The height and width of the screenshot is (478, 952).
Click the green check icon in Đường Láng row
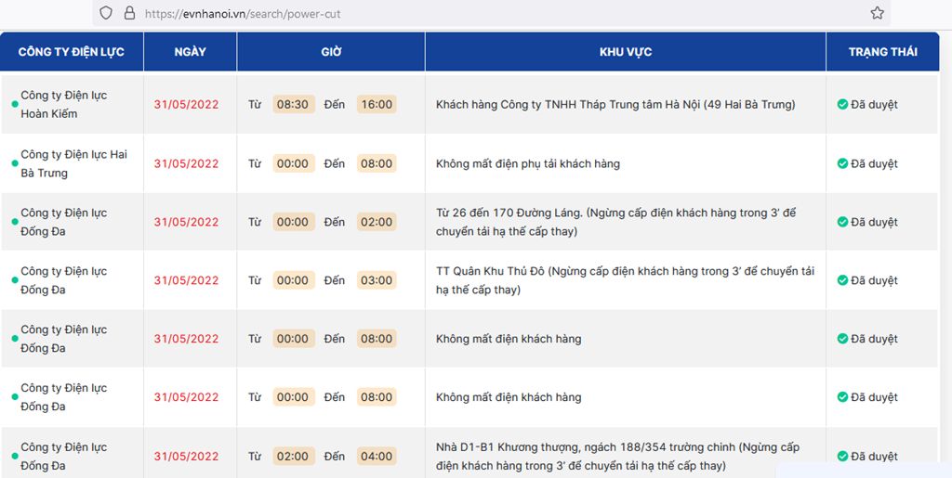click(x=842, y=223)
